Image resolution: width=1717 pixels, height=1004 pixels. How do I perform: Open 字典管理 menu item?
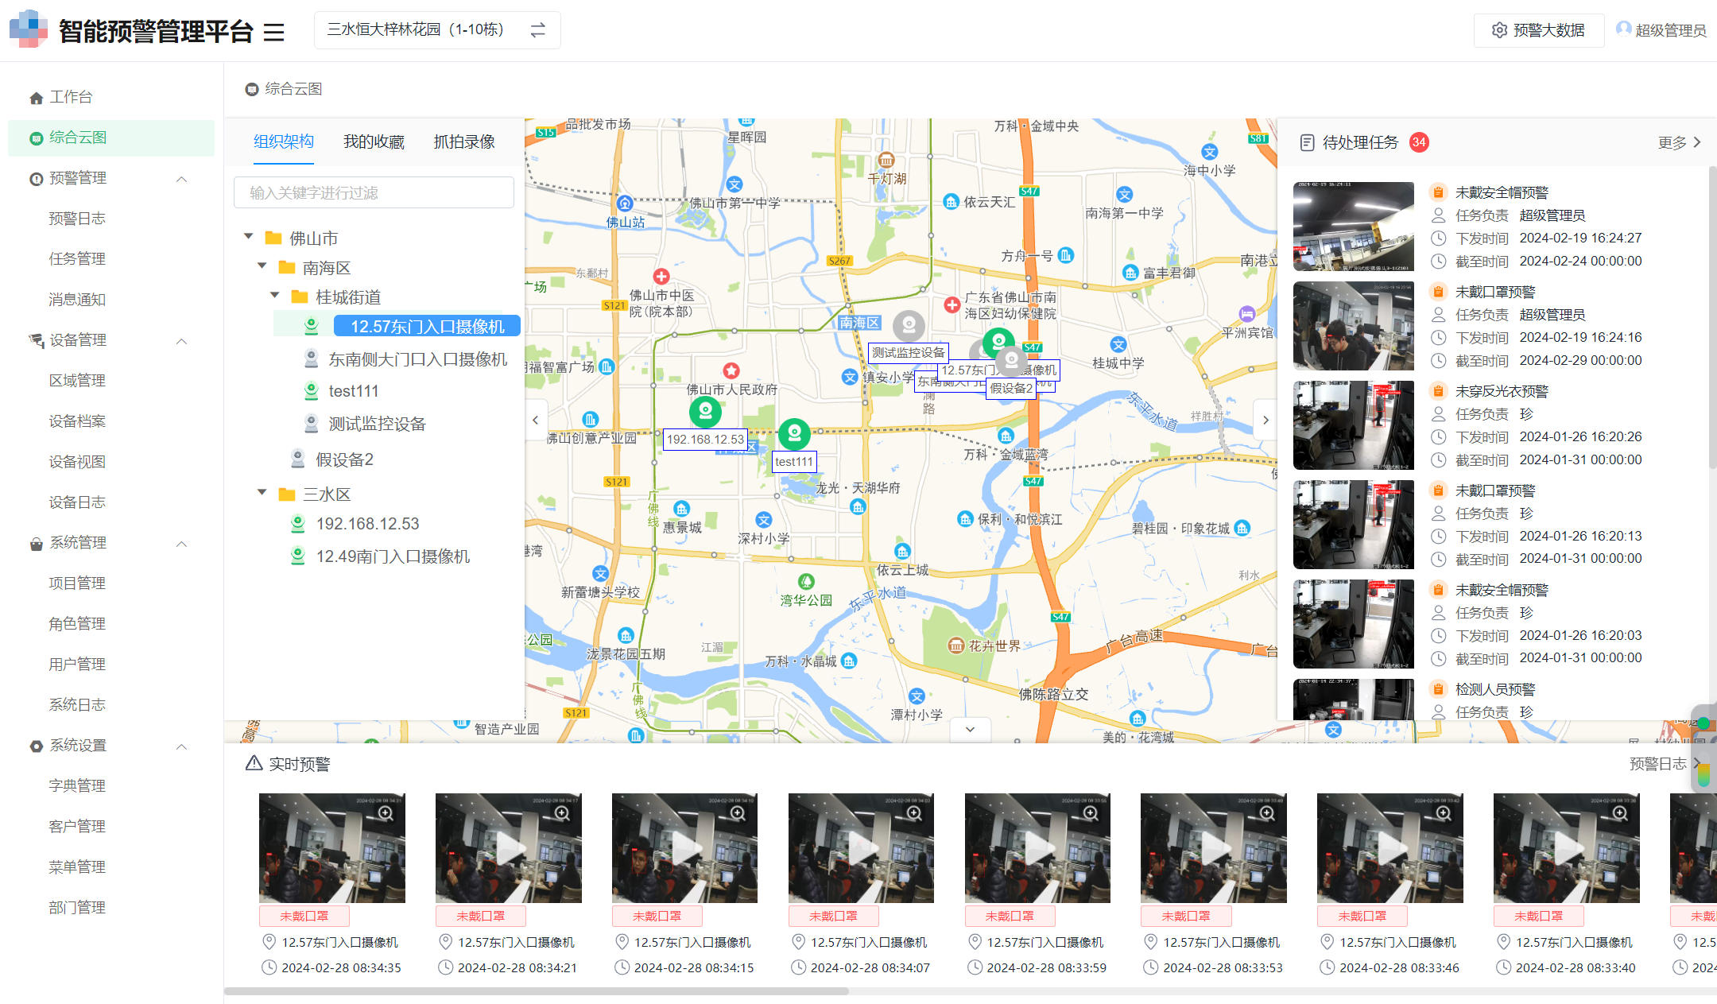(x=77, y=786)
